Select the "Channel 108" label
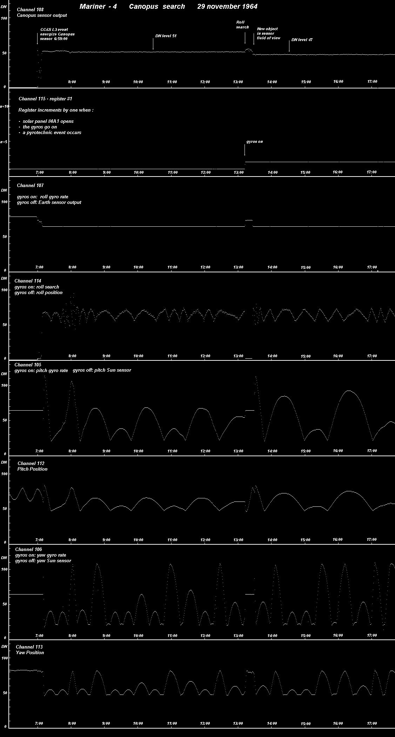This screenshot has height=737, width=395. [30, 10]
